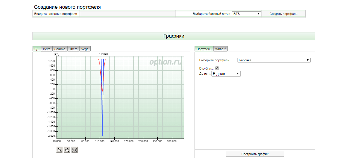Viewport: 339px width, 158px height.
Task: Click the 260 000 x-axis label
Action: point(172,141)
